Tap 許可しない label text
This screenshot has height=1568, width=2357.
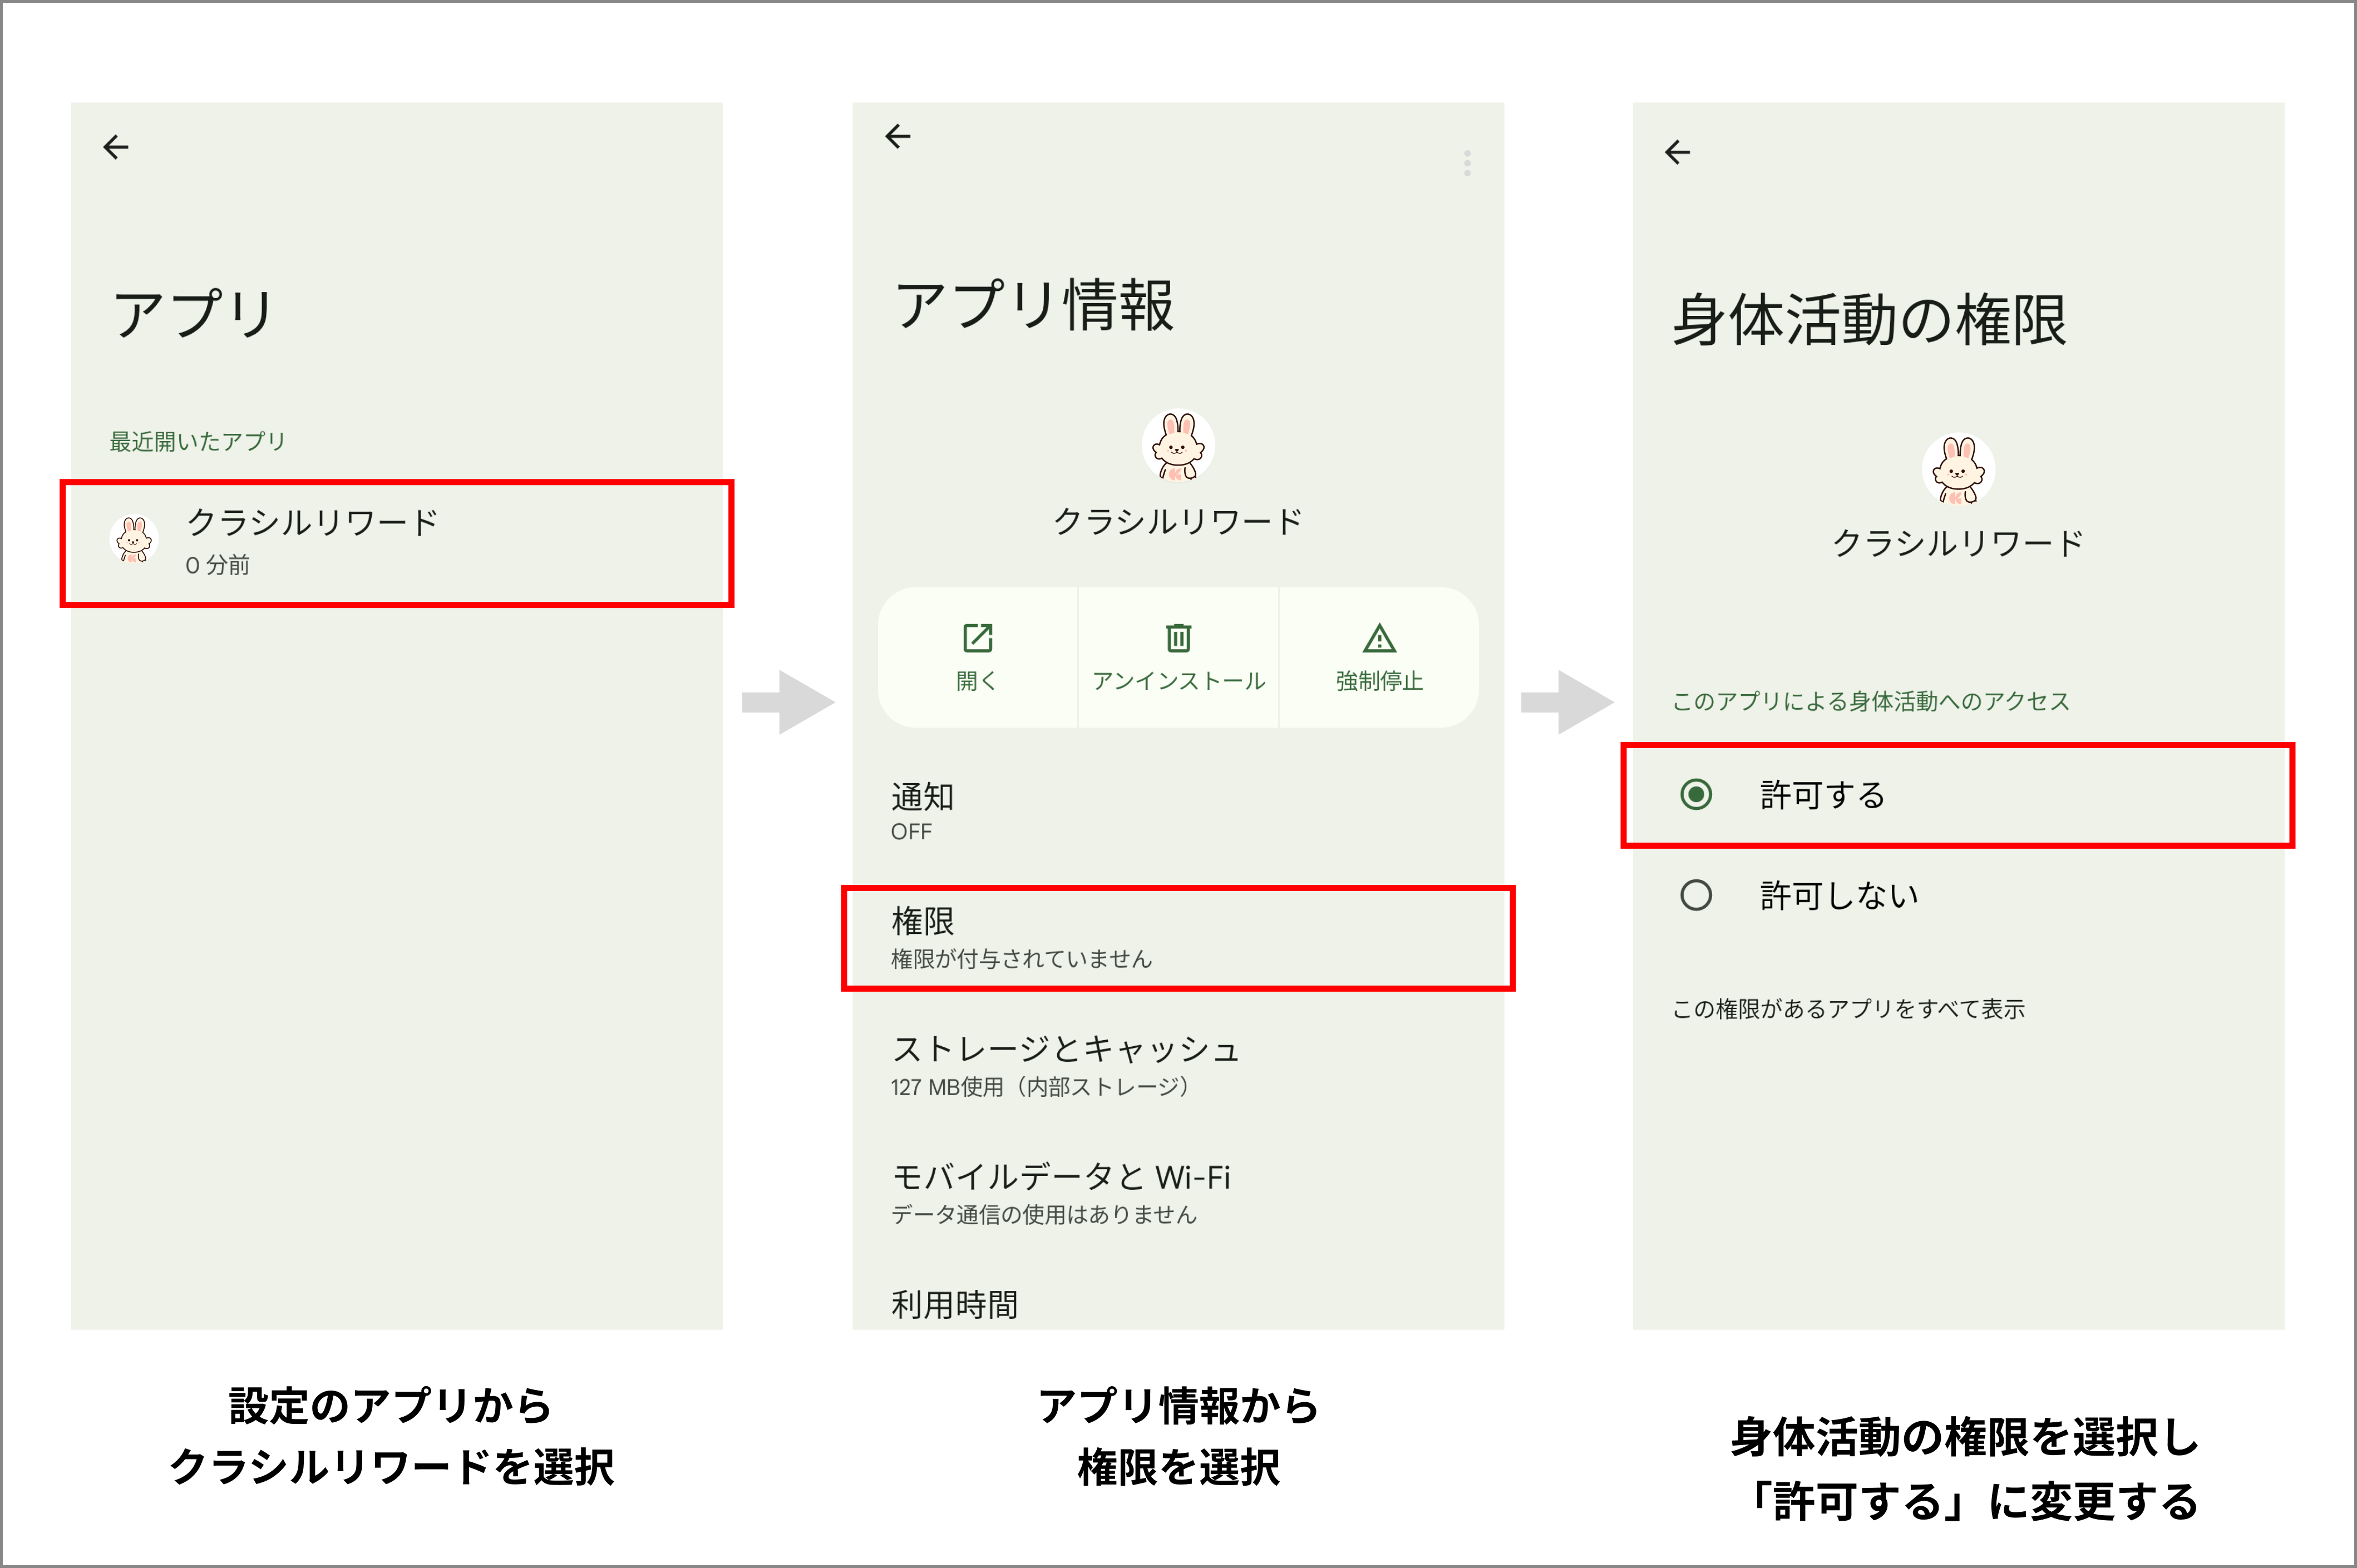[1839, 895]
